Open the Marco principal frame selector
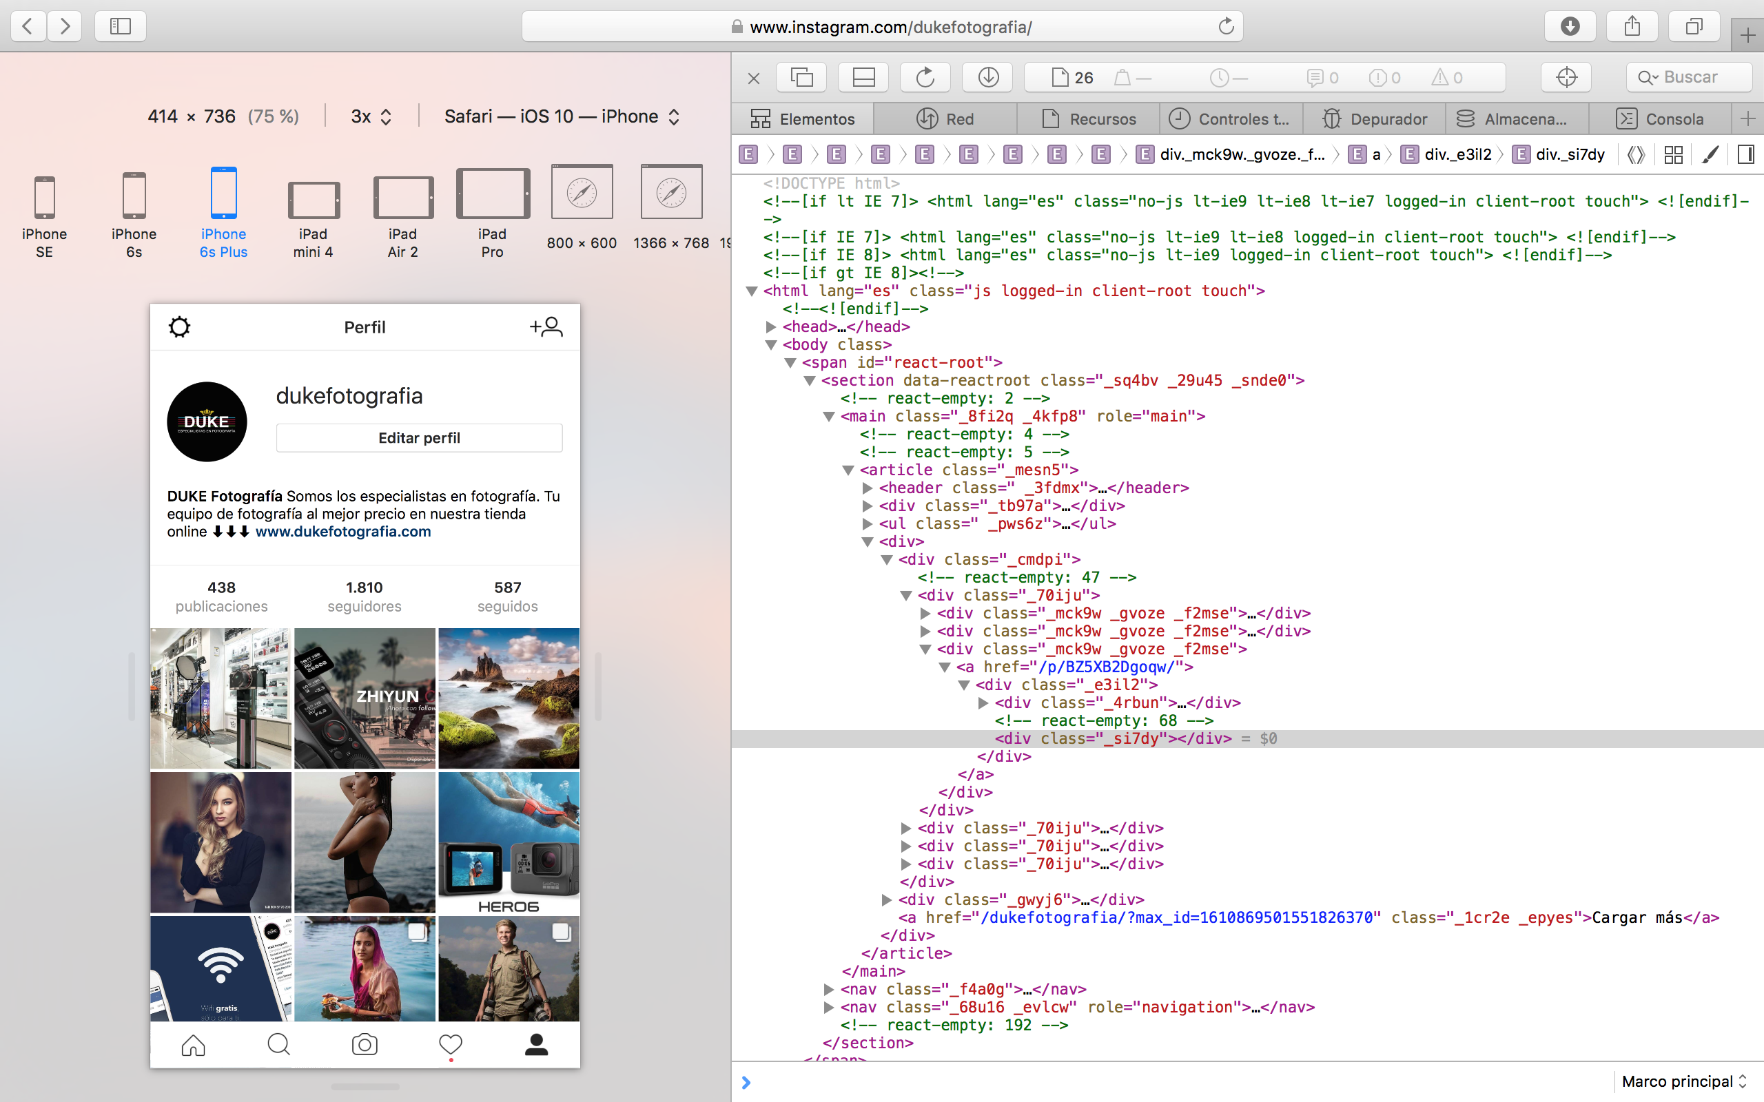The height and width of the screenshot is (1102, 1764). tap(1684, 1081)
